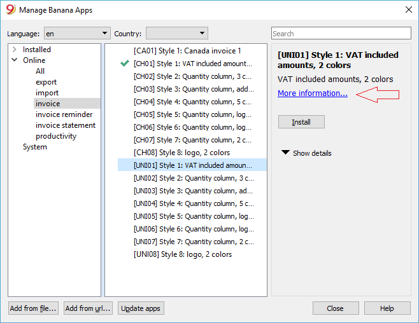Image resolution: width=419 pixels, height=323 pixels.
Task: Click the Help button
Action: pyautogui.click(x=387, y=308)
